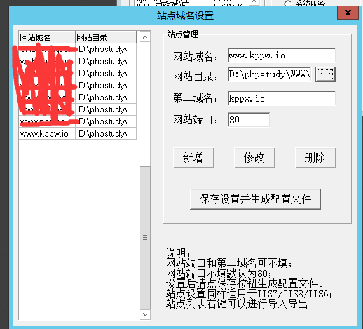Click the 第二域名 input field
The image size is (363, 329).
tap(282, 98)
